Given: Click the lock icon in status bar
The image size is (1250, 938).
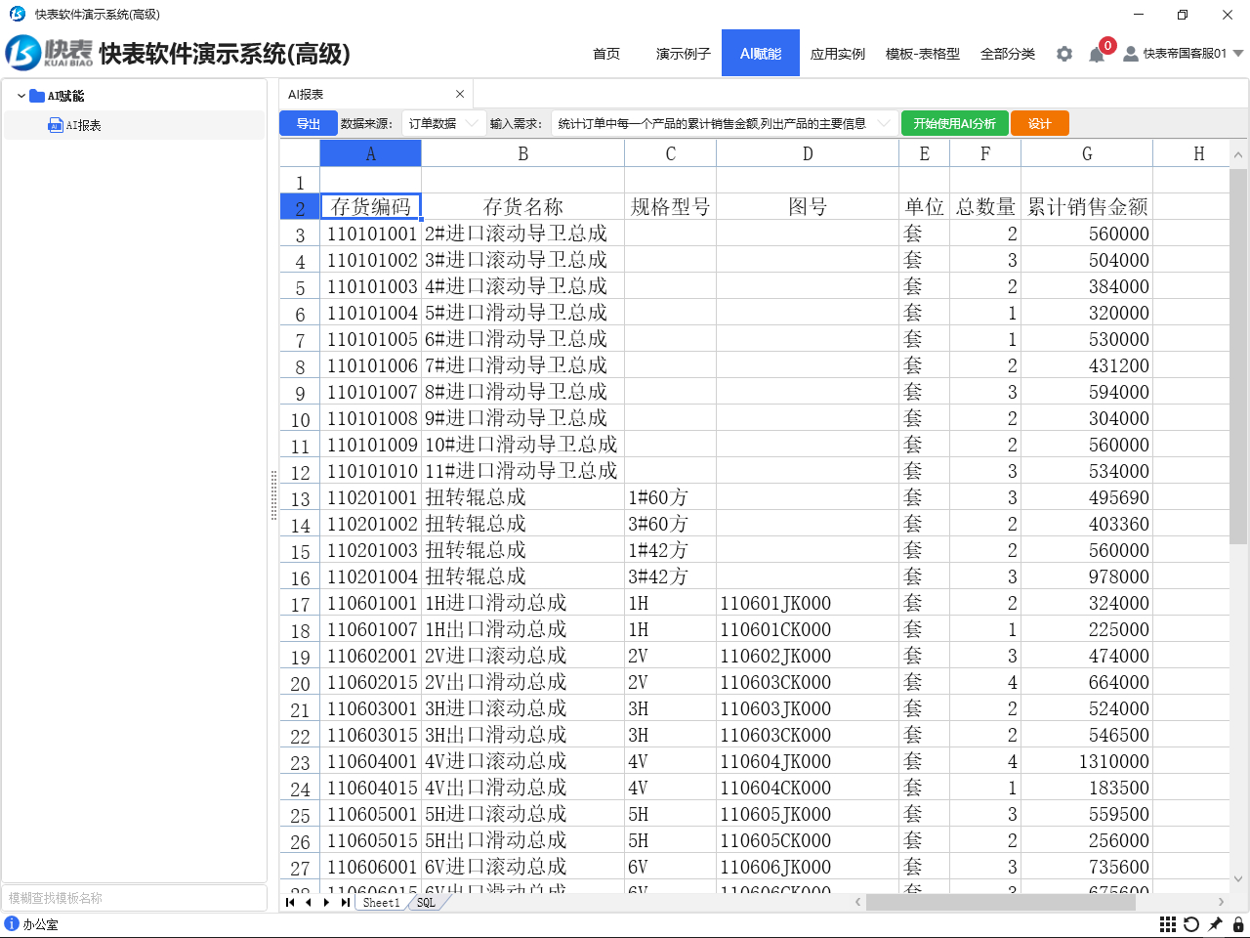Looking at the screenshot, I should pyautogui.click(x=1238, y=924).
